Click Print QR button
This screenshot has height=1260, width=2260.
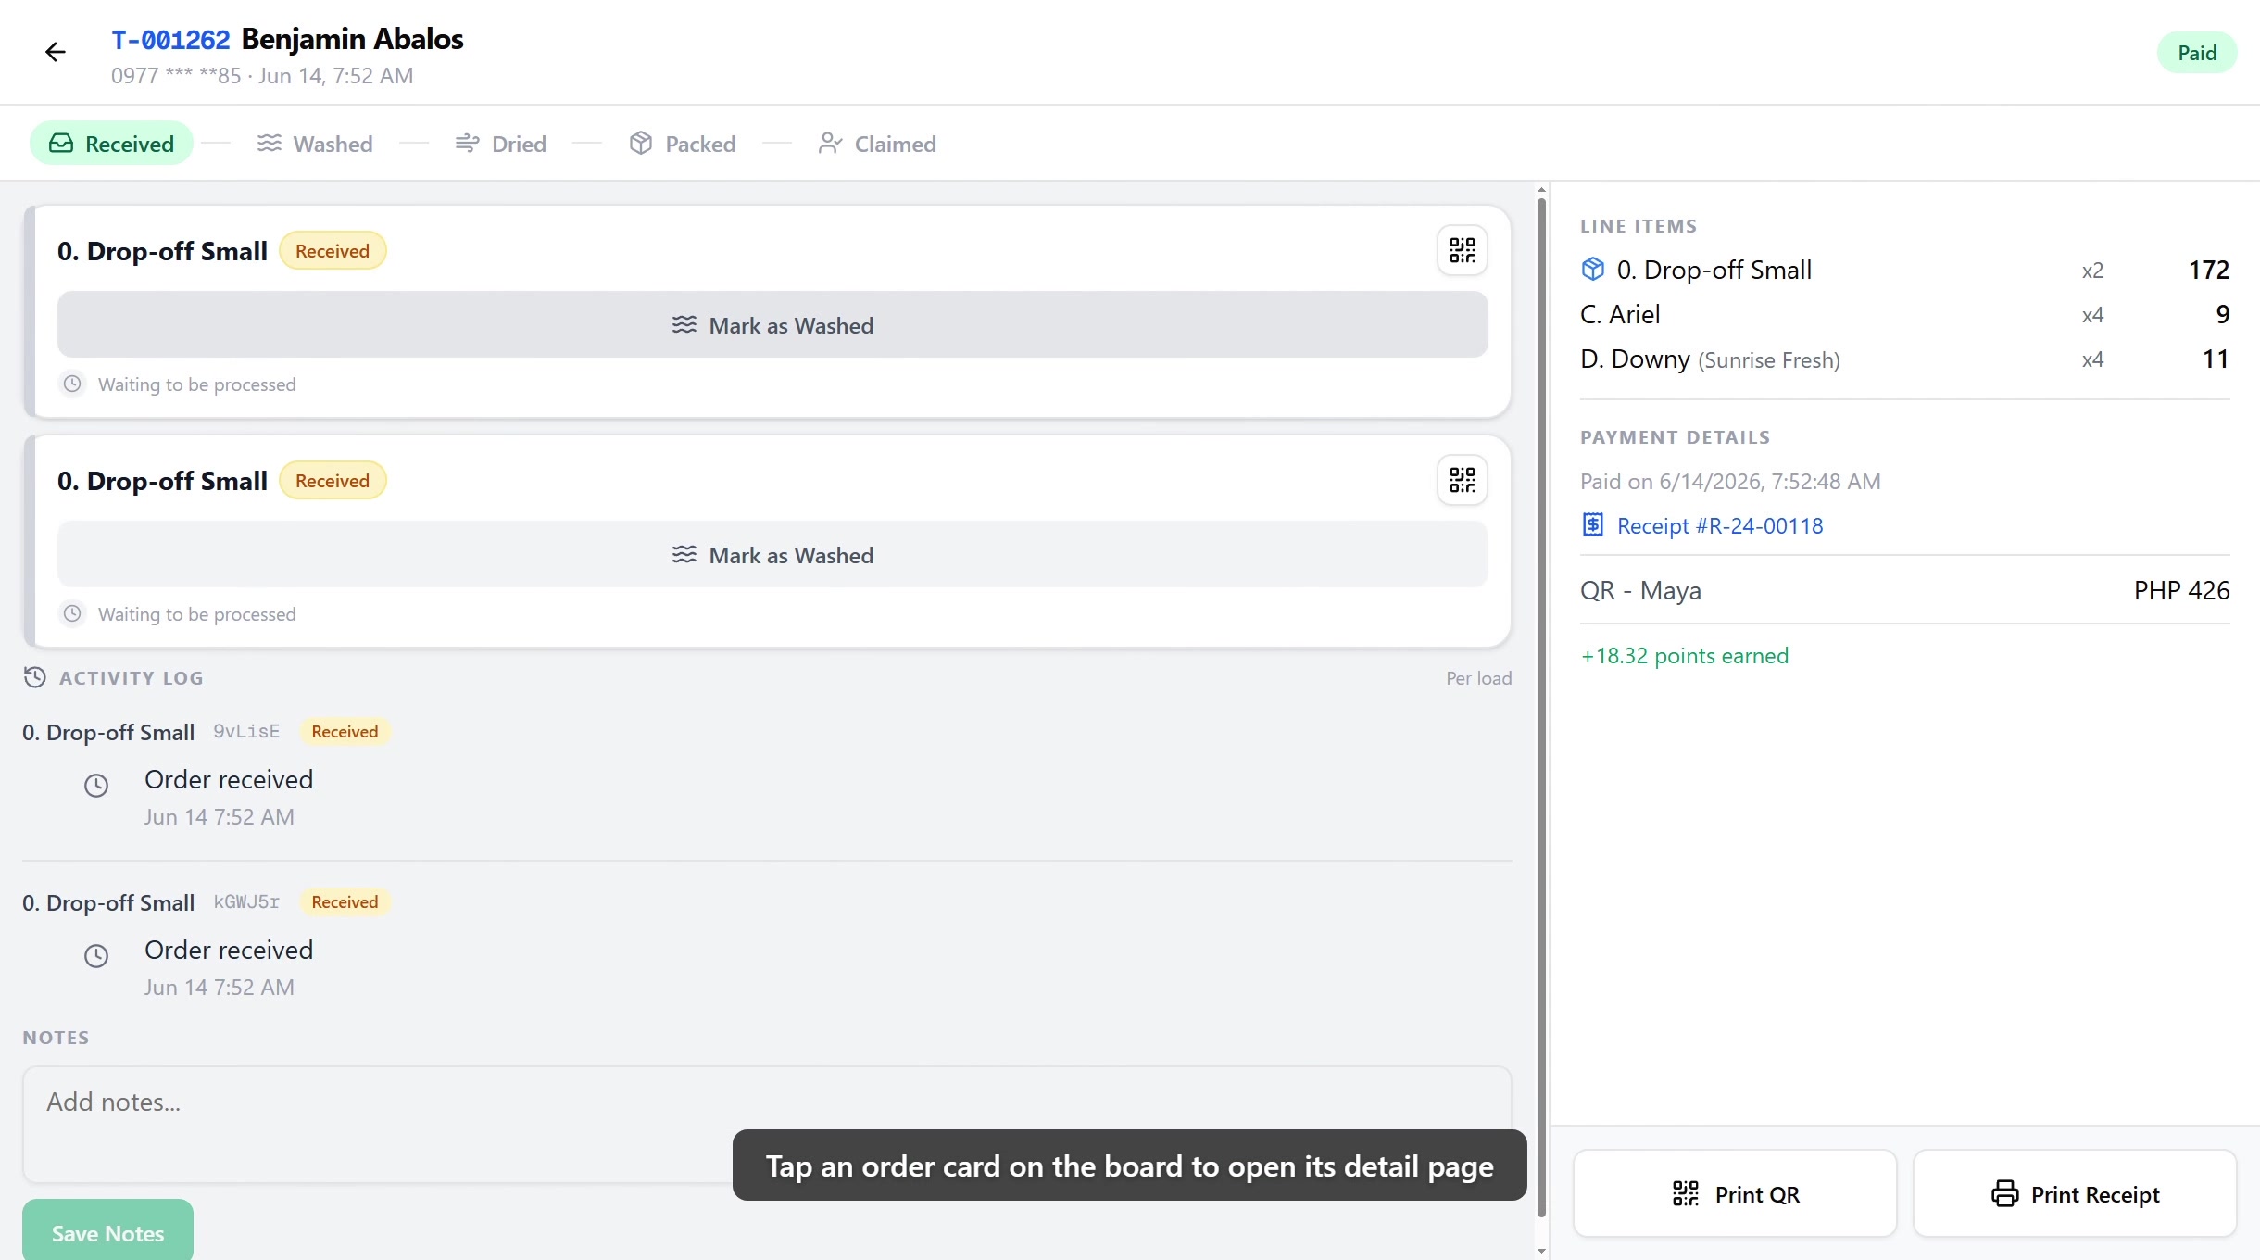[1735, 1194]
